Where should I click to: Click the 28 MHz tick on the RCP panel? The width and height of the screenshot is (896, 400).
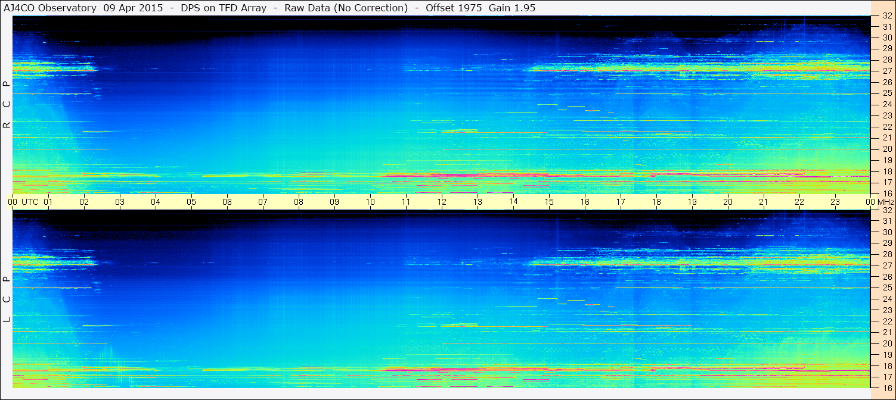[887, 60]
